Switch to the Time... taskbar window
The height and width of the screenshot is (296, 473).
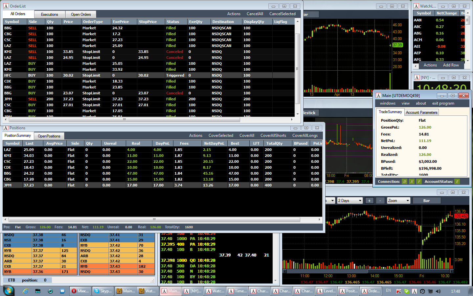238,291
